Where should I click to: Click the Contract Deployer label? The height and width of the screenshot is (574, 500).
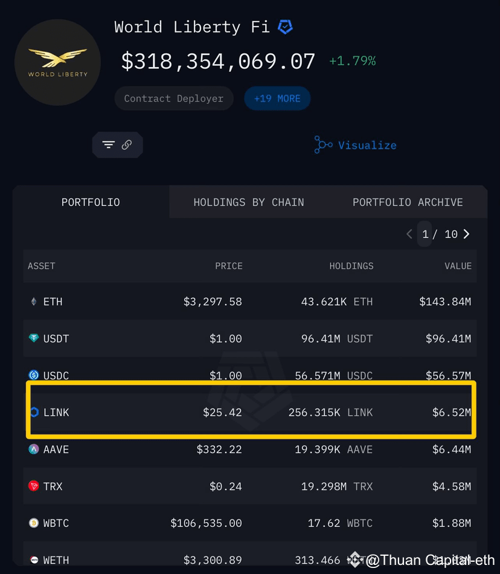click(173, 98)
